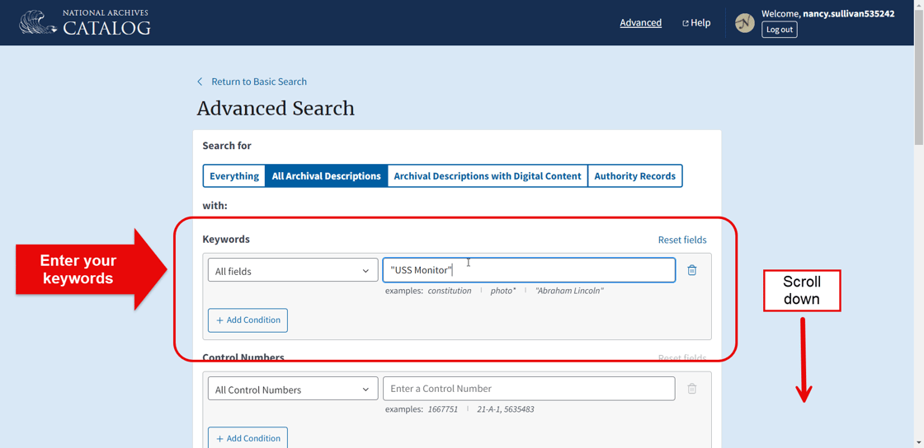Open the All Control Numbers dropdown

pyautogui.click(x=292, y=390)
